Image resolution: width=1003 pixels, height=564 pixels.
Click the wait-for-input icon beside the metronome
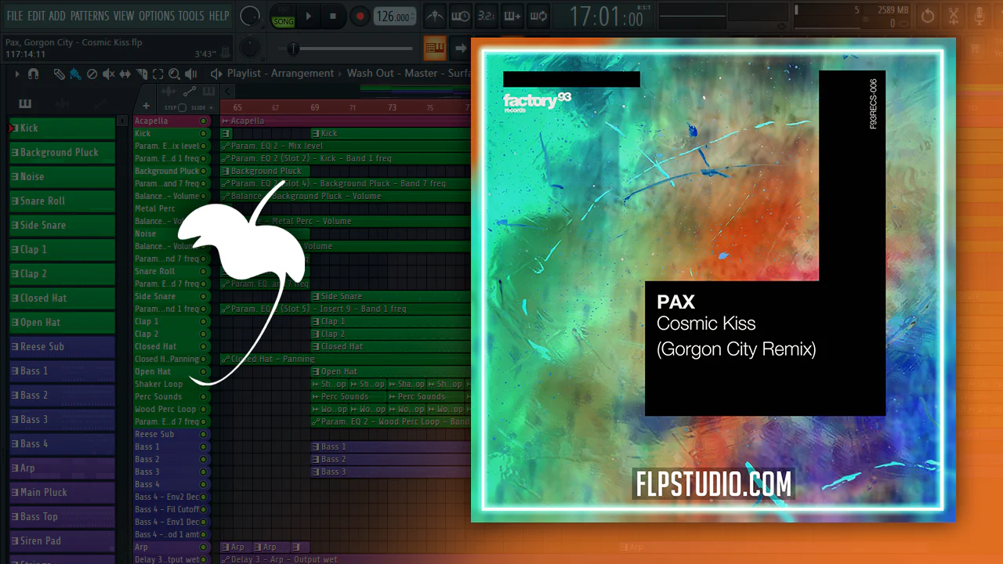(x=460, y=16)
